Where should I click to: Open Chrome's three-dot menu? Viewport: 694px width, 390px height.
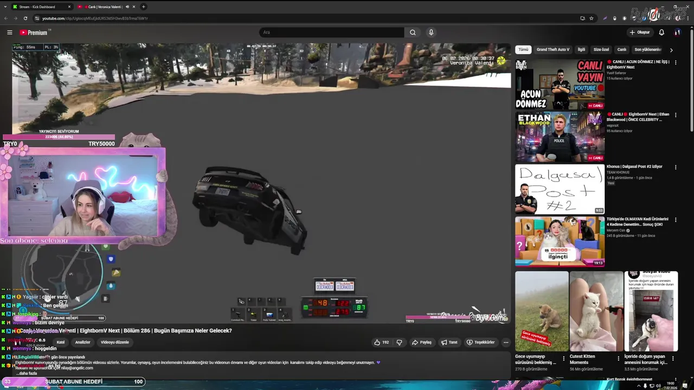(x=689, y=18)
